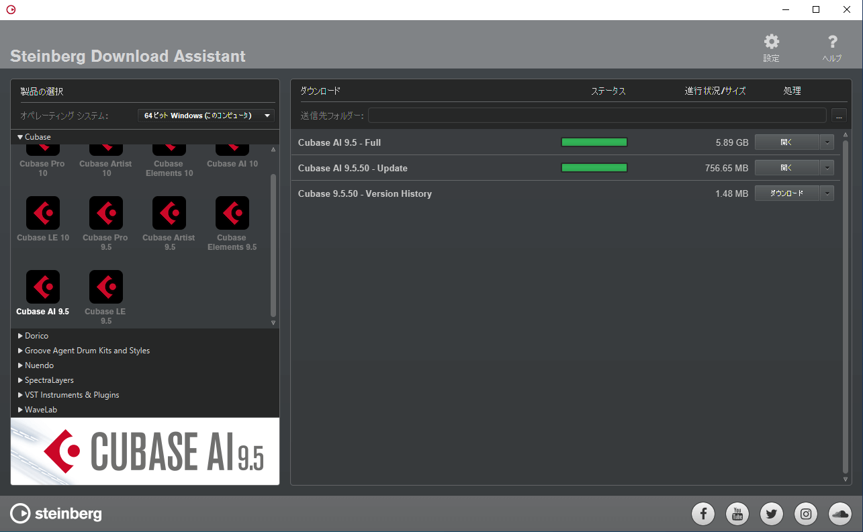Click the 5.89 GB size value
The width and height of the screenshot is (863, 532).
pos(732,142)
